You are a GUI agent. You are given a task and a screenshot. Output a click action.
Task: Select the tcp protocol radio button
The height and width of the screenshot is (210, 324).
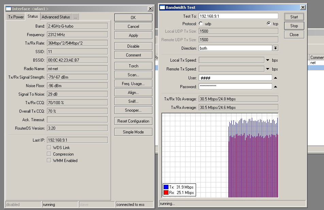click(x=269, y=24)
